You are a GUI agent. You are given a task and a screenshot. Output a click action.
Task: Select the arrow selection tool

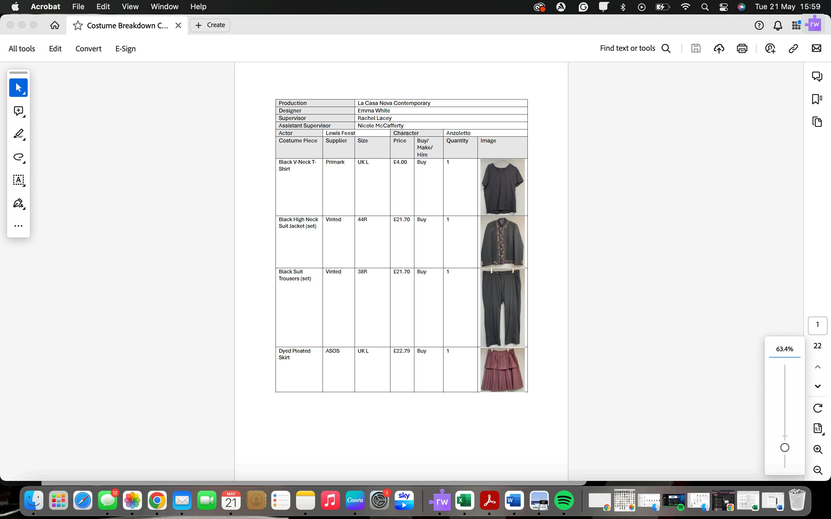(x=18, y=88)
